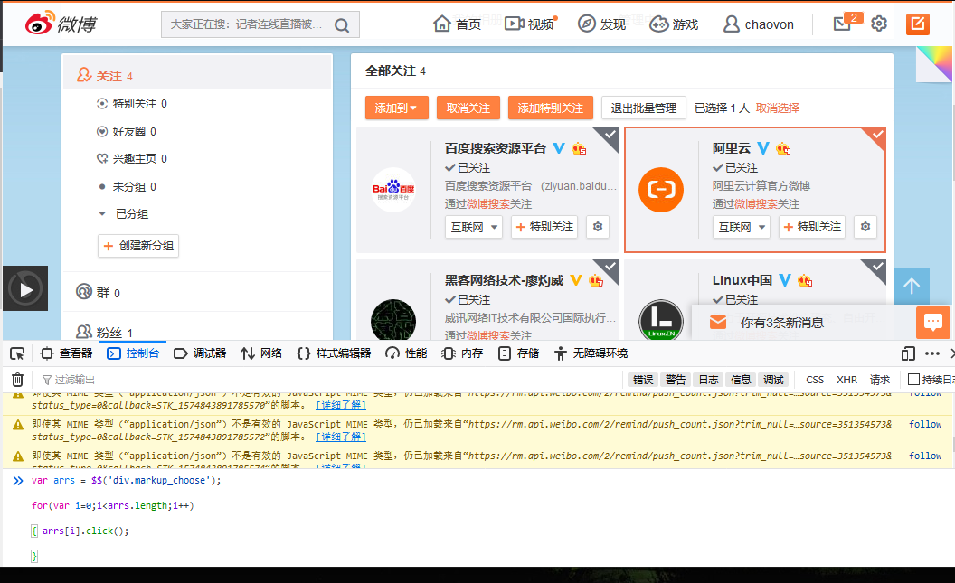Switch to the 内存 tab

[462, 353]
